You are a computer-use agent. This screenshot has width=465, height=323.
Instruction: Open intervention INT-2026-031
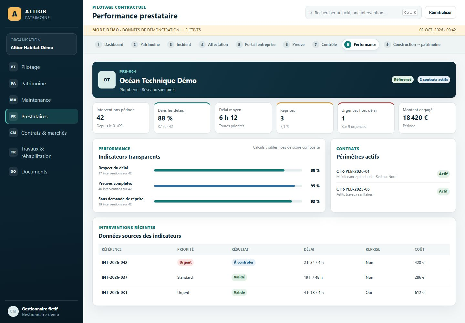pyautogui.click(x=274, y=293)
